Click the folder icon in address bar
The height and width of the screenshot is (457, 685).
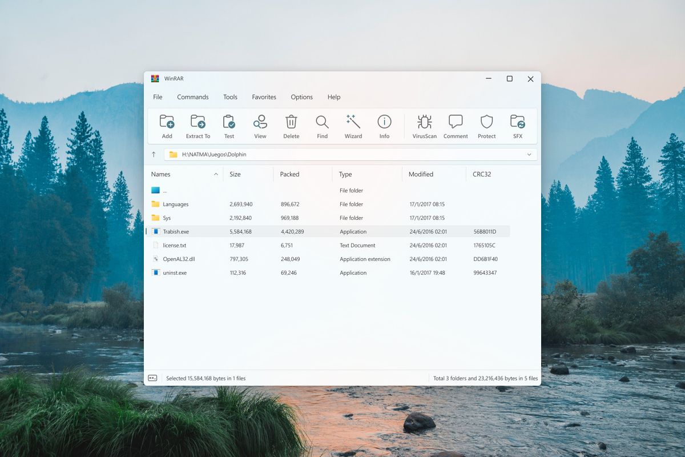tap(174, 154)
